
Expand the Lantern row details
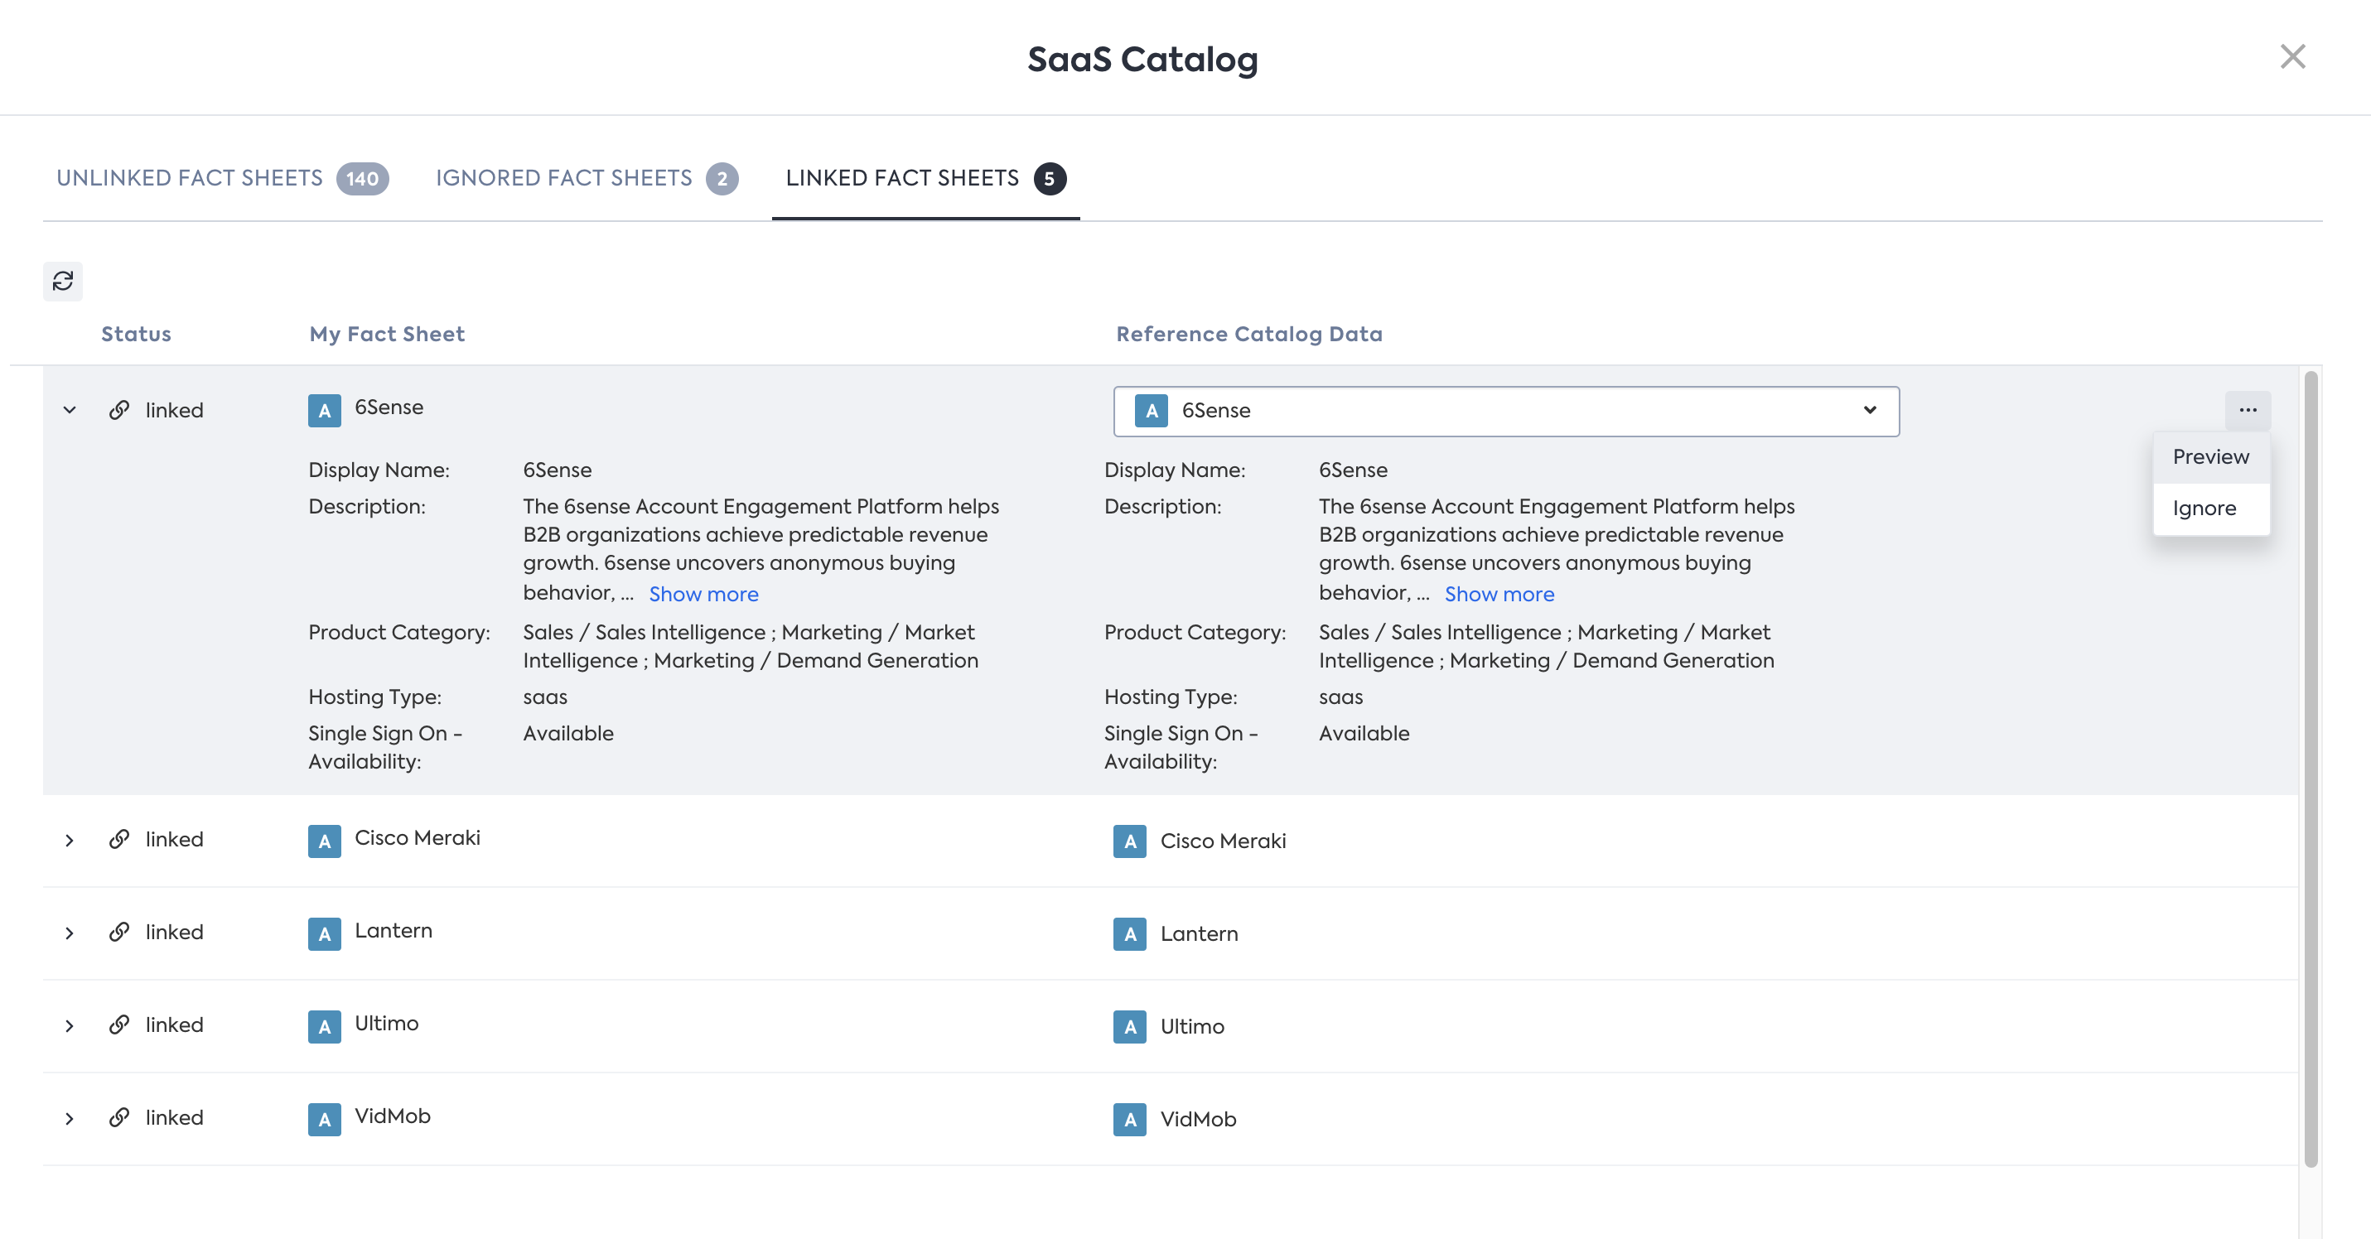(69, 933)
